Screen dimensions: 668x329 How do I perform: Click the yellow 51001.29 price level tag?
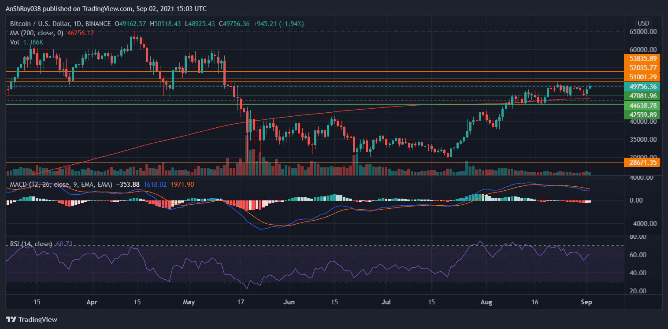(642, 77)
